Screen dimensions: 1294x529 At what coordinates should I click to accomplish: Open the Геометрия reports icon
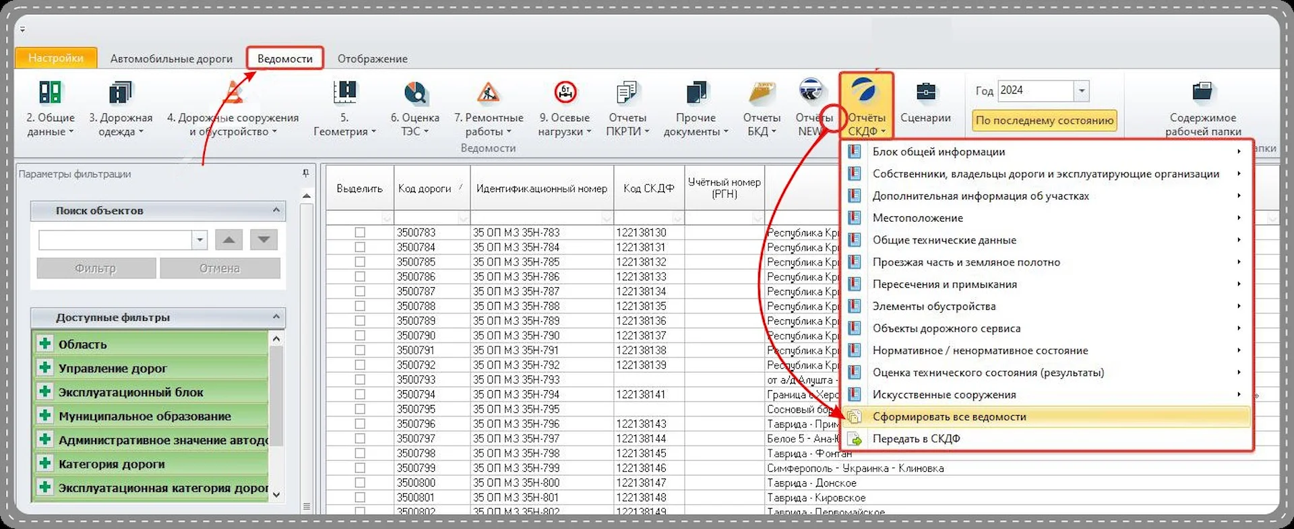coord(344,93)
